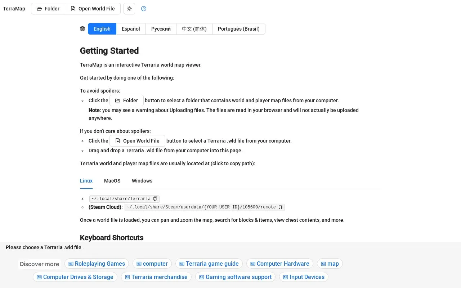
Task: Open the help question mark icon
Action: tap(144, 9)
